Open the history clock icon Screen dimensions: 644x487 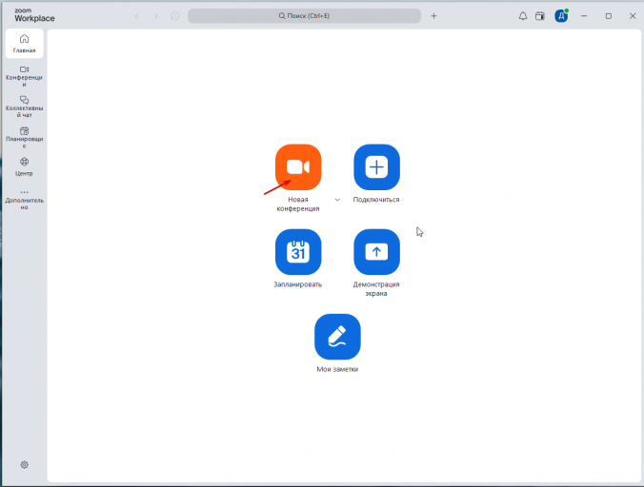coord(175,16)
